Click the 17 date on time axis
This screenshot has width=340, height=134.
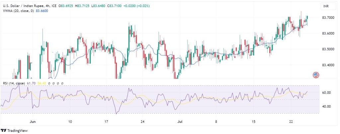click(106, 121)
